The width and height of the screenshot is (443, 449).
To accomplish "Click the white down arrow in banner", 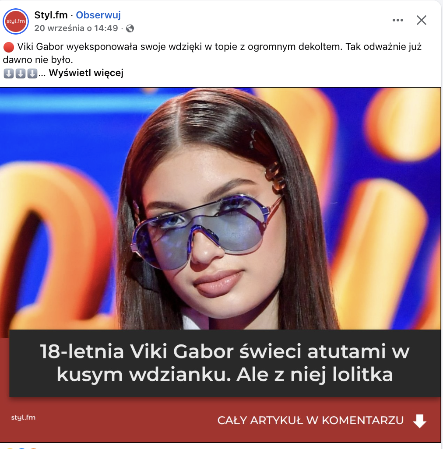I will click(x=419, y=421).
